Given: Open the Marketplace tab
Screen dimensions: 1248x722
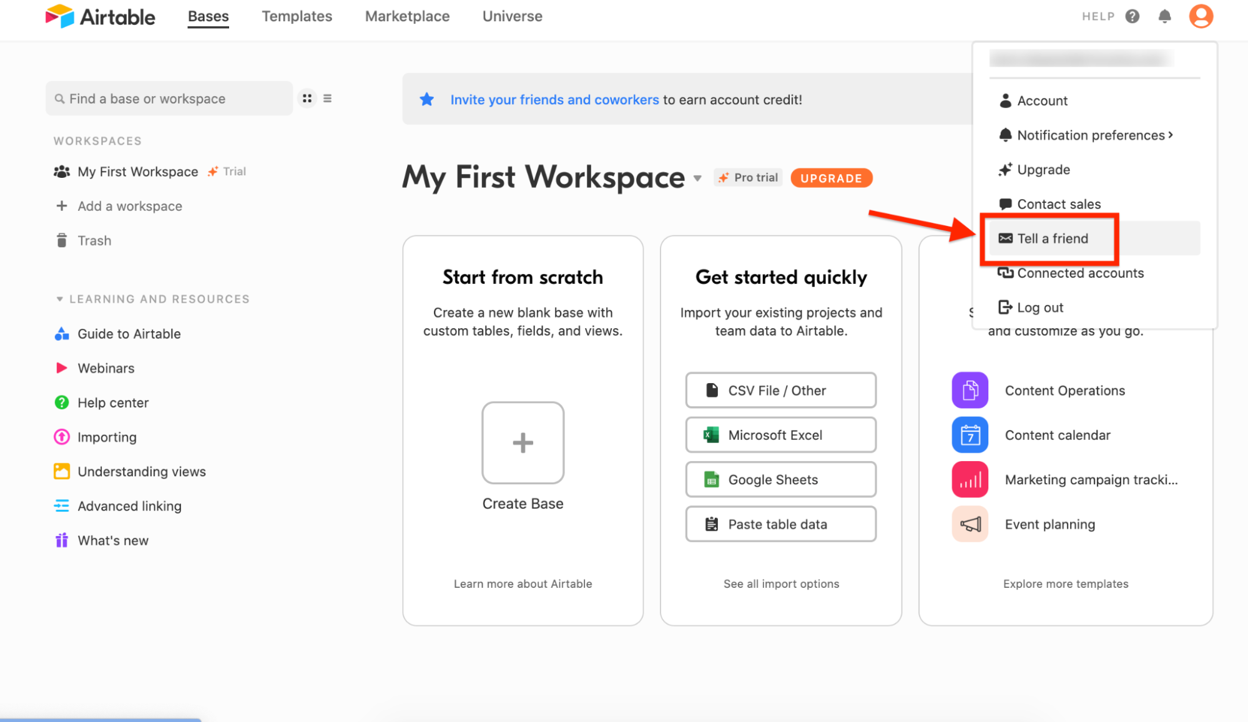Looking at the screenshot, I should coord(407,16).
